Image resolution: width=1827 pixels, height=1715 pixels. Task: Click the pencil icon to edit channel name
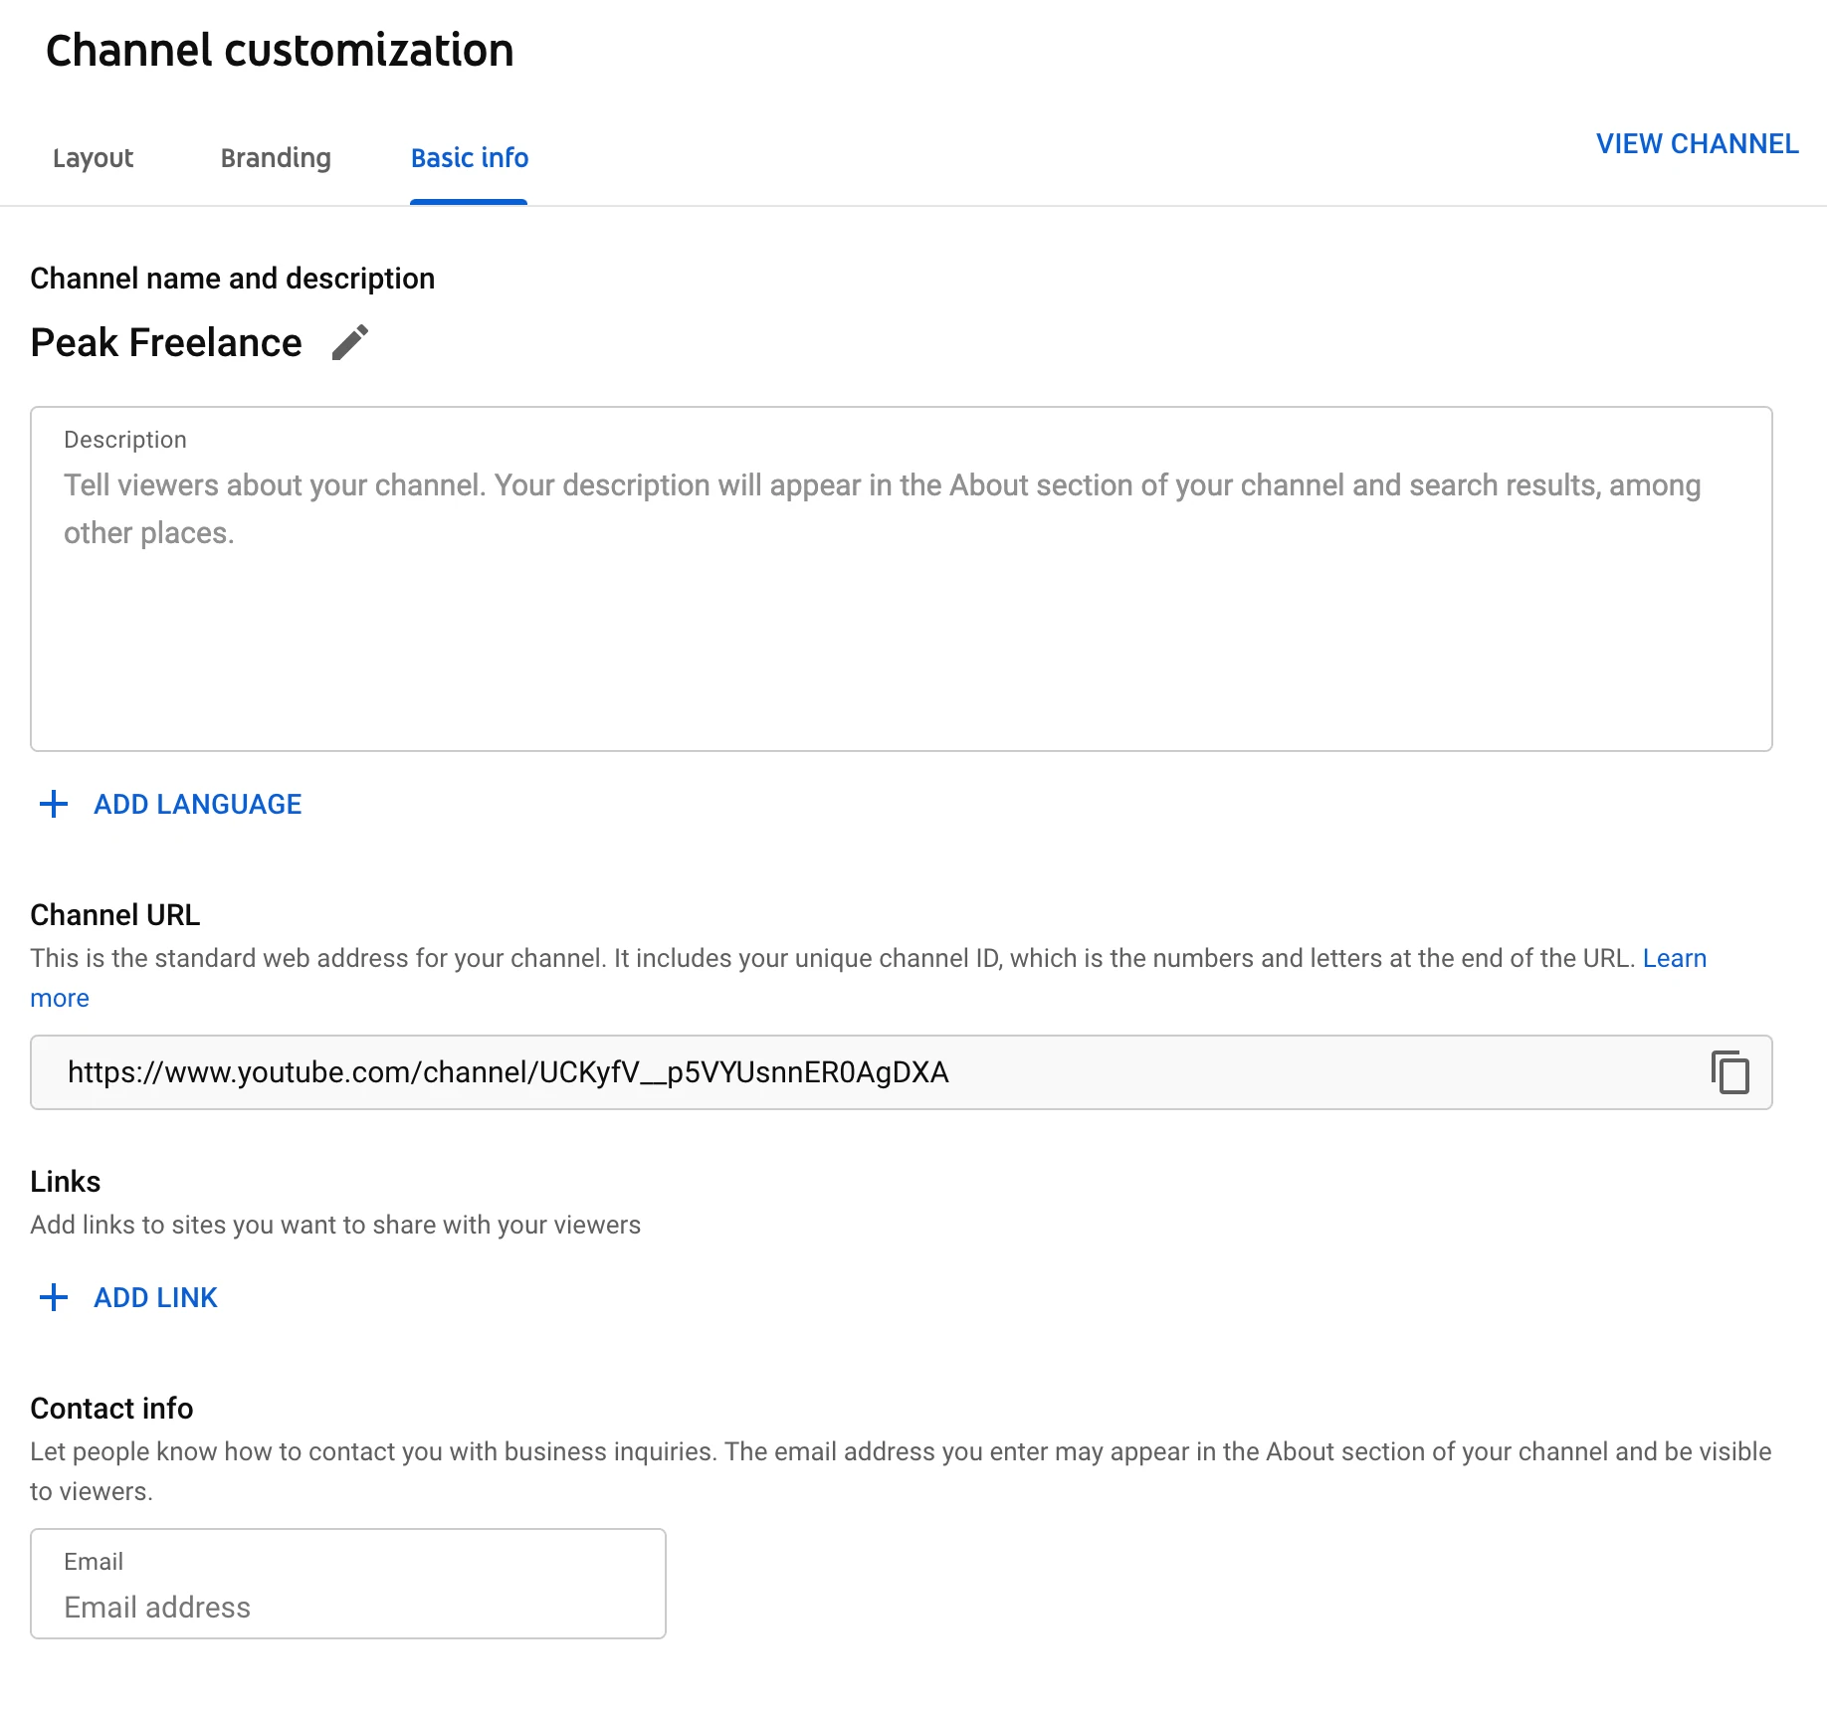(349, 343)
